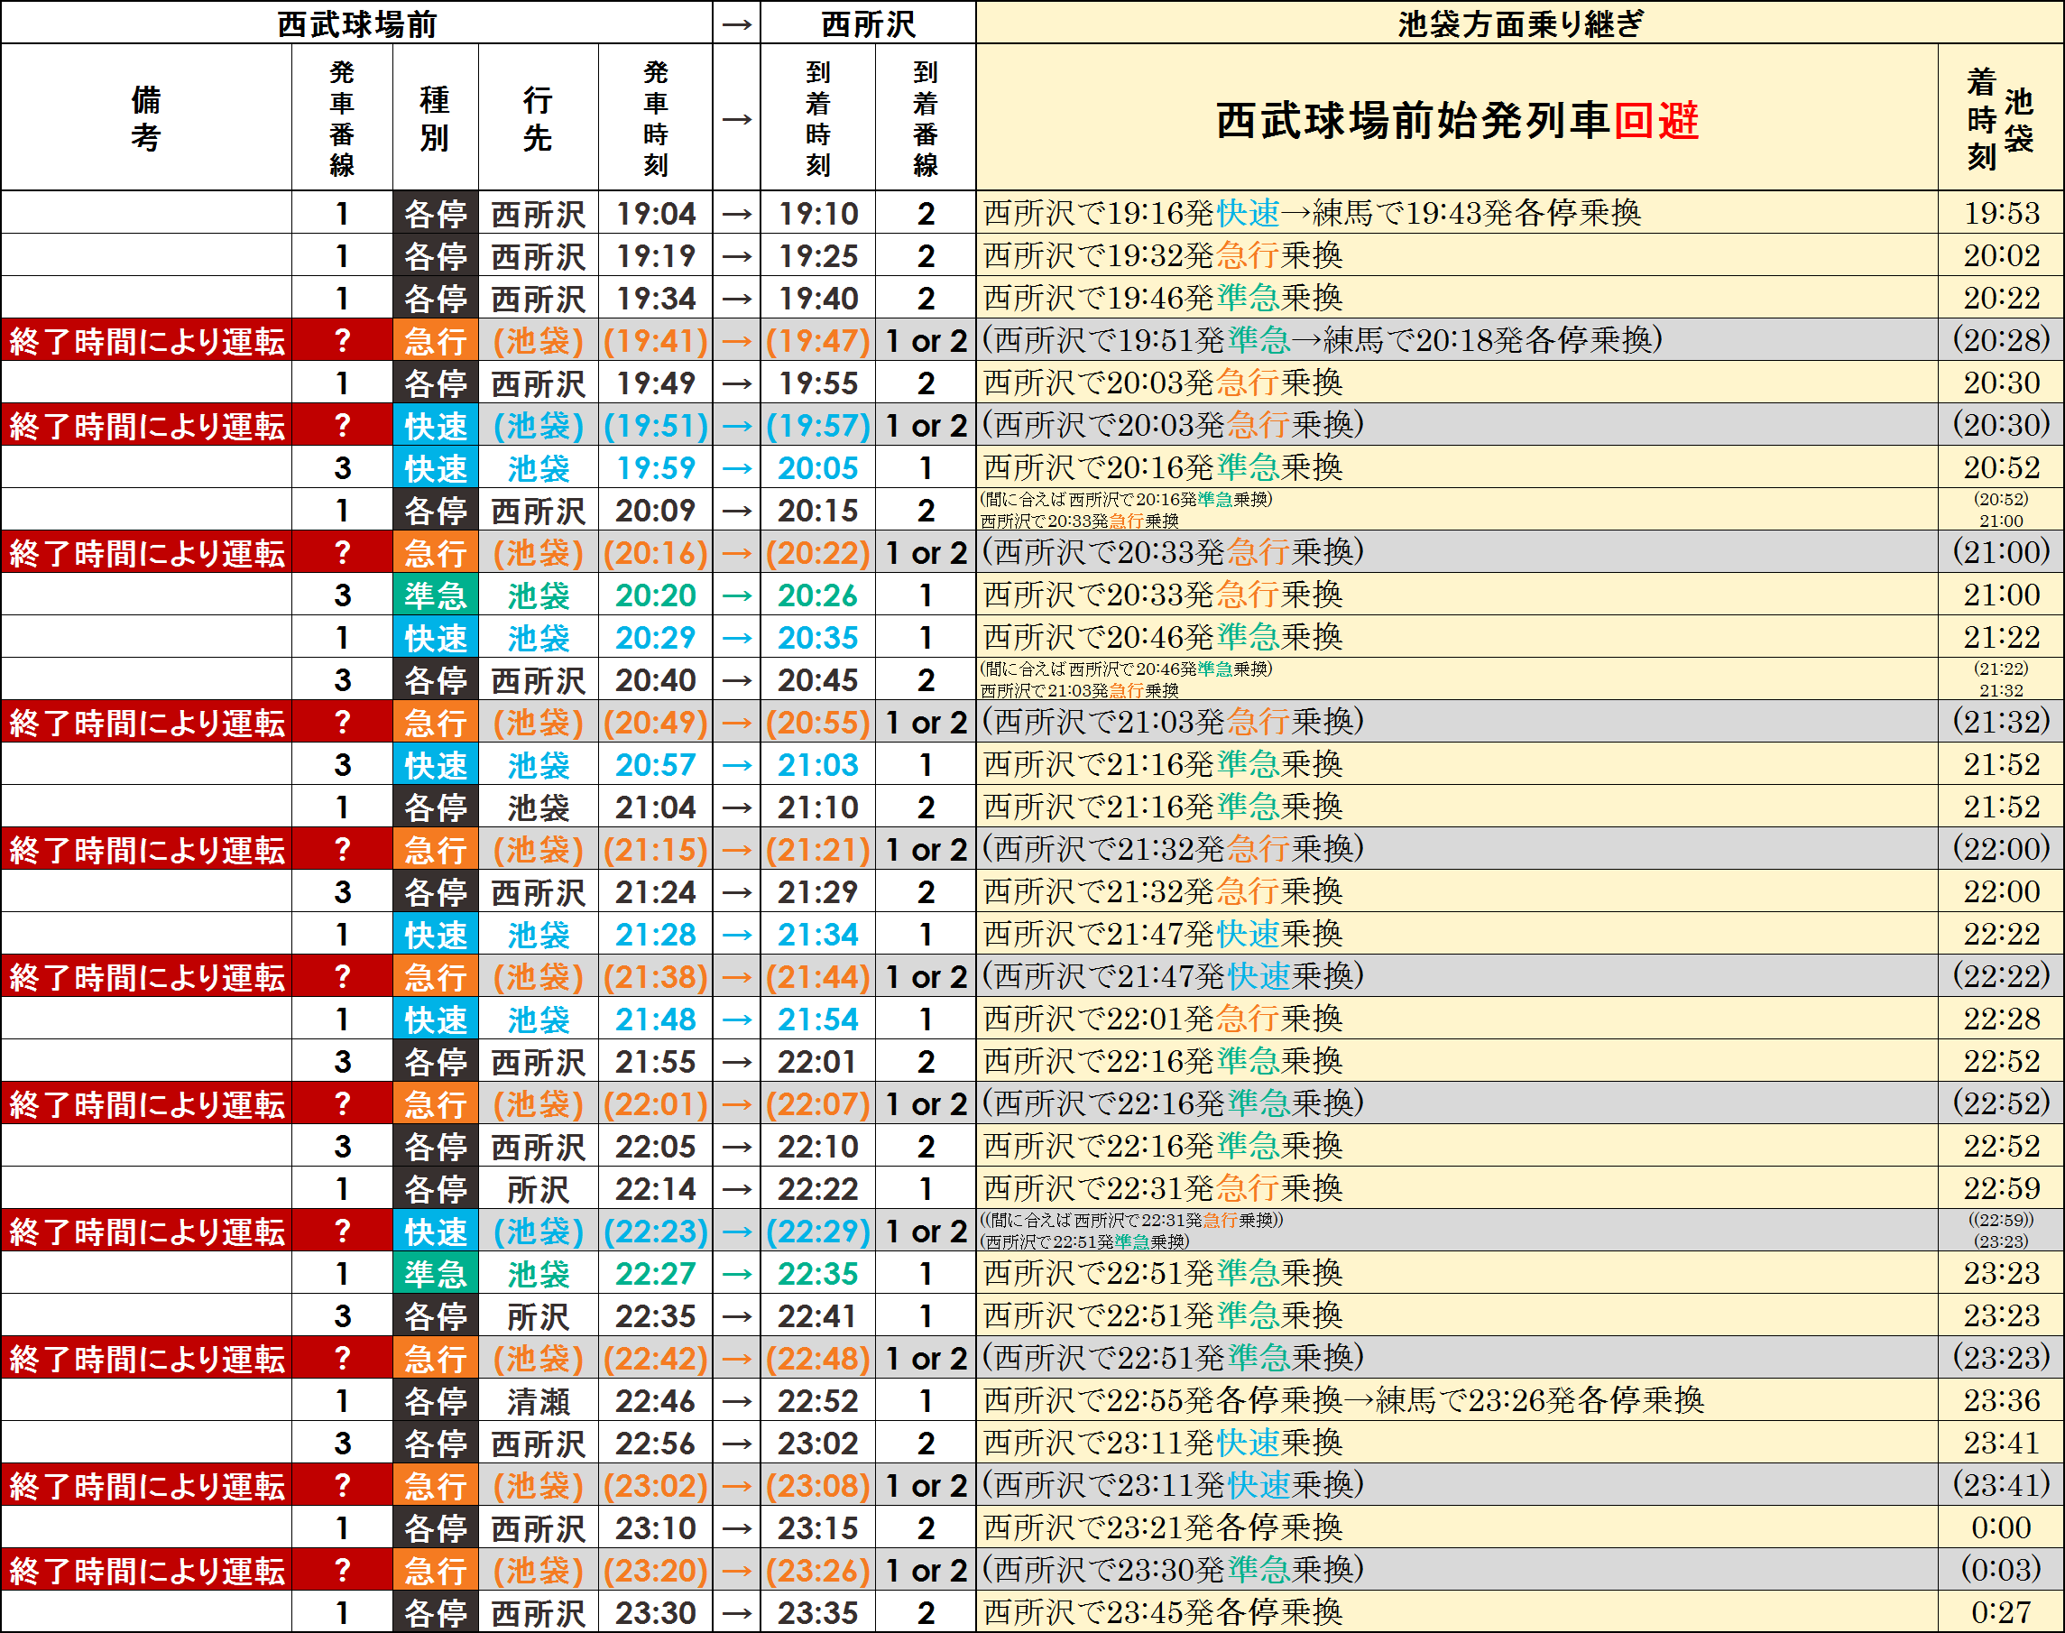Click departure time 23:30

coord(656,1612)
